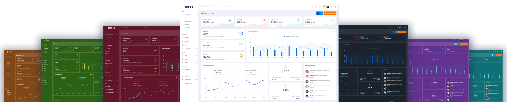
Task: Click Mike Riyo avatar in Recent Activity
Action: pyautogui.click(x=307, y=96)
